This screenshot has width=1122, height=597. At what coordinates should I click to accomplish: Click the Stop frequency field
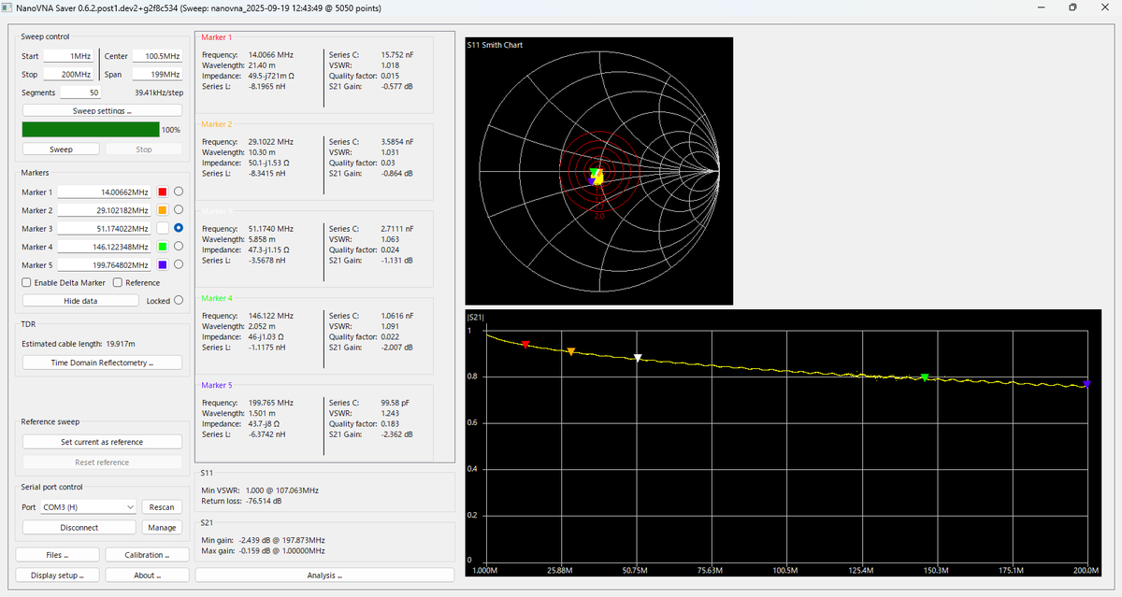[x=67, y=74]
